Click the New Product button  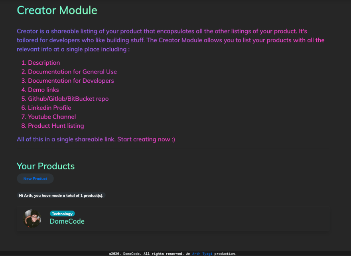[35, 179]
